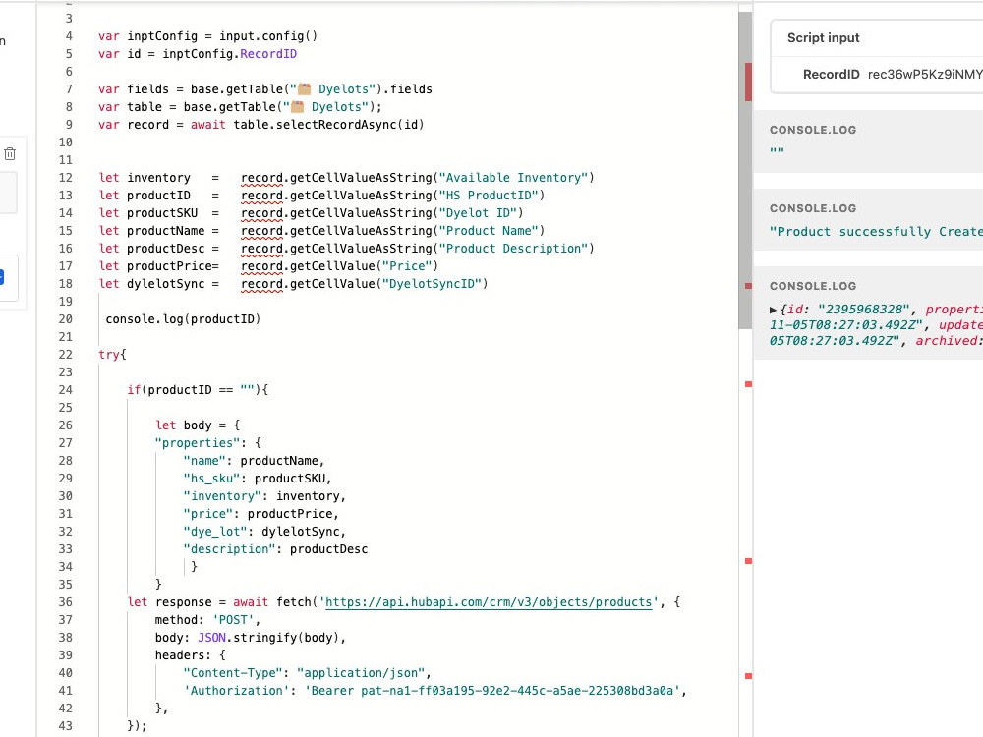The width and height of the screenshot is (983, 737).
Task: Click the trash delete icon in left panel
Action: (10, 153)
